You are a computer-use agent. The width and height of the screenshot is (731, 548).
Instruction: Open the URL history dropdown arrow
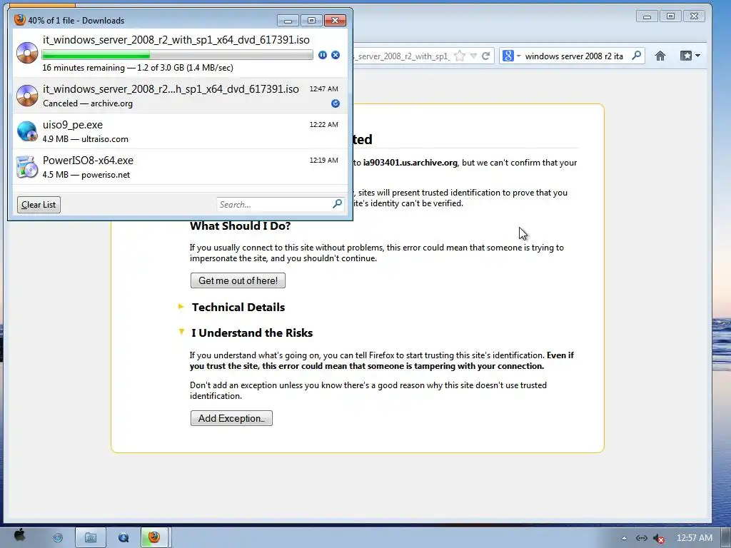pyautogui.click(x=474, y=56)
